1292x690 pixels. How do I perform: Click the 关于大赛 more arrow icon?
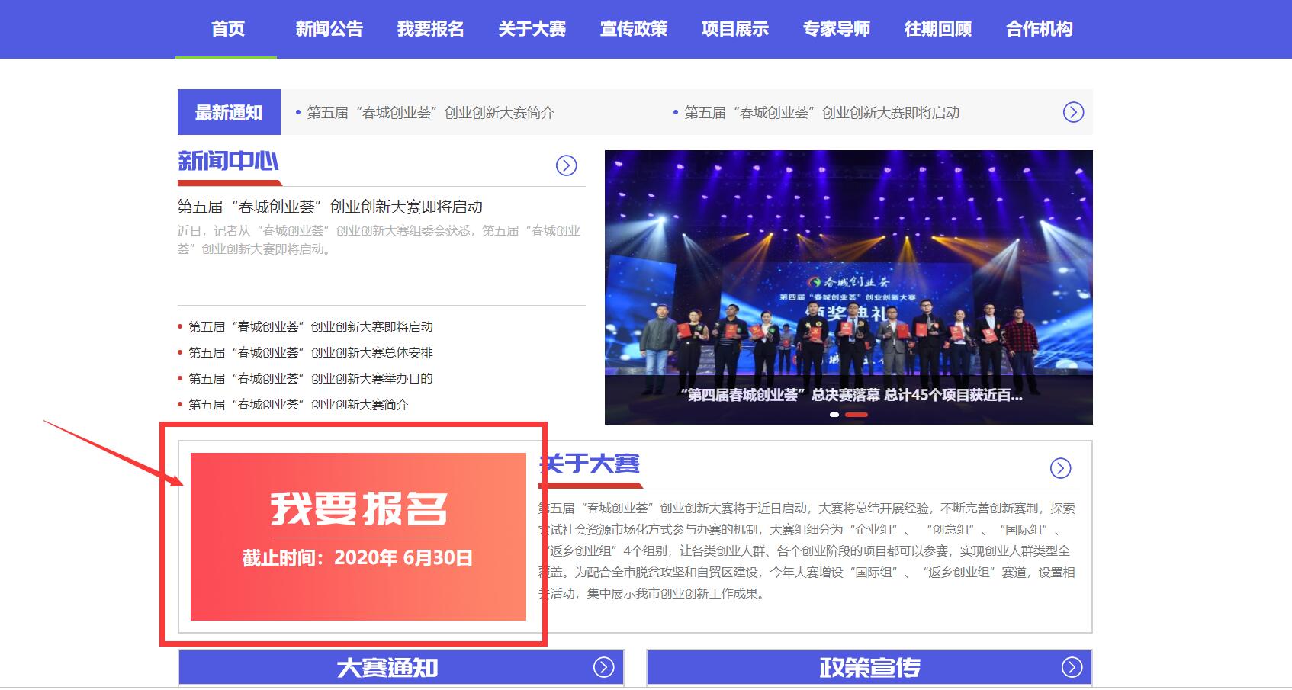coord(1060,468)
